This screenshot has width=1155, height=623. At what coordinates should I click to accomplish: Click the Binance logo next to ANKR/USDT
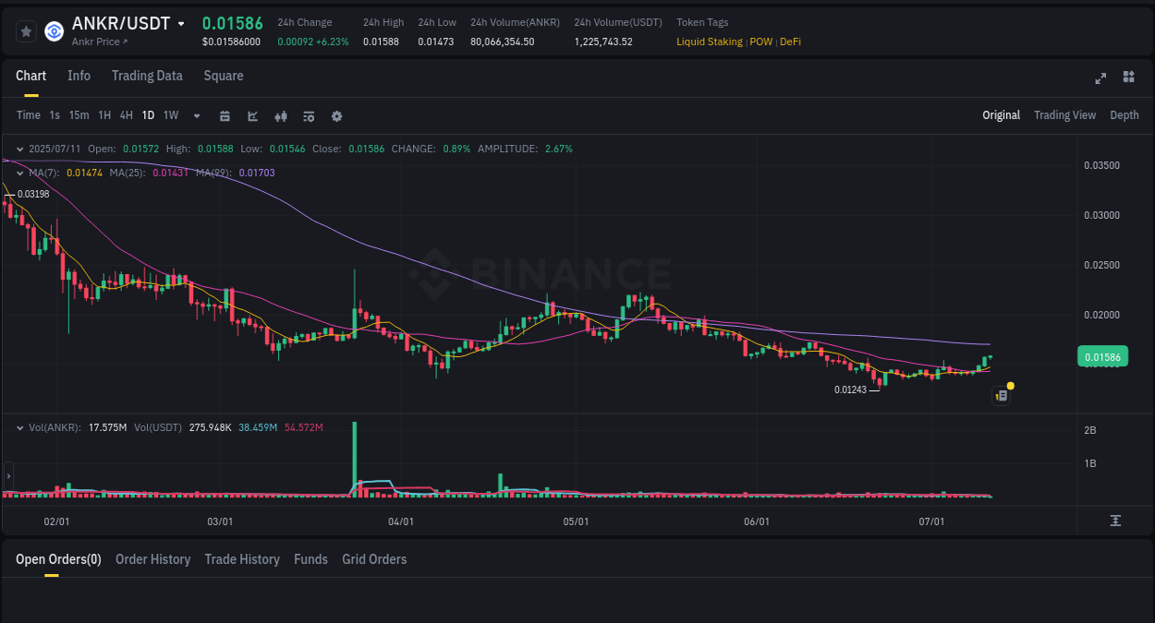tap(53, 30)
